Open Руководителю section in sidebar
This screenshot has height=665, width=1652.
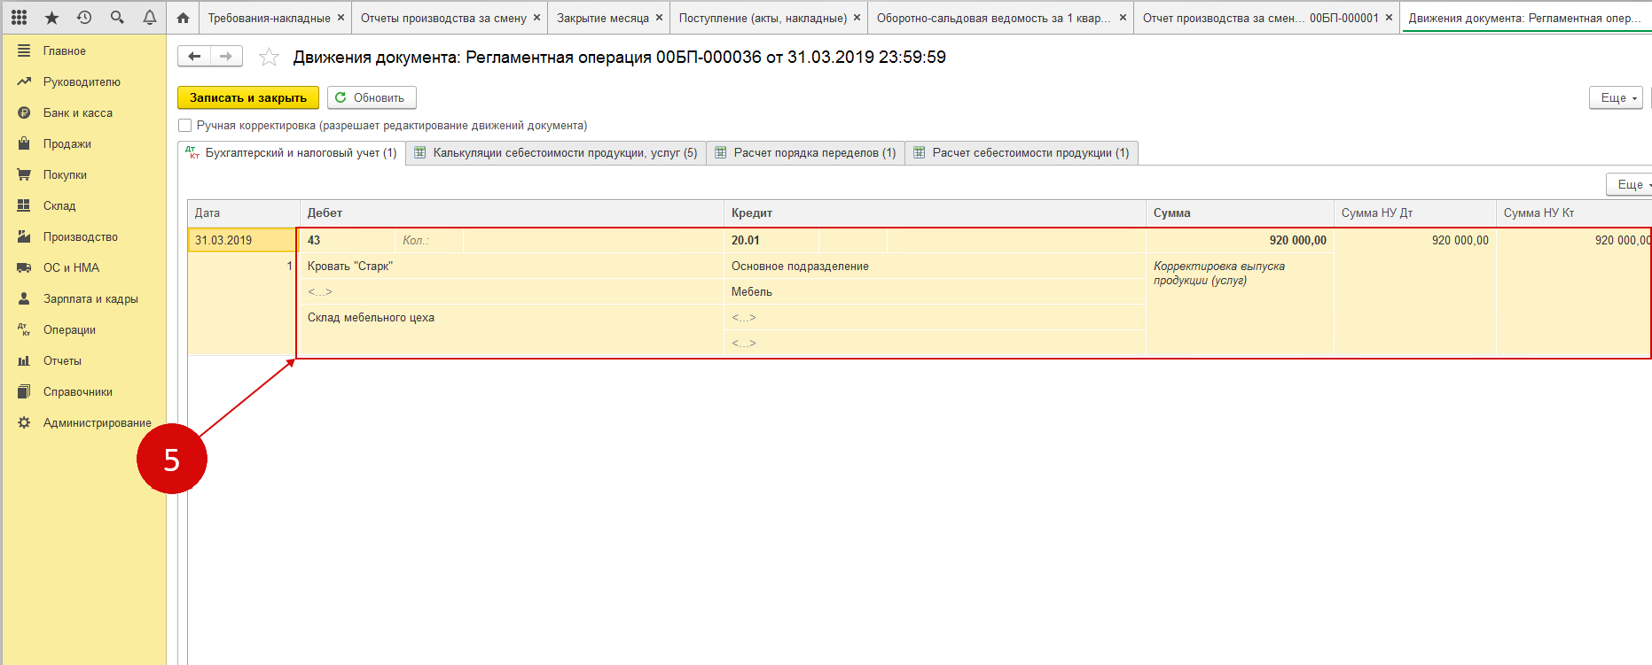[x=82, y=81]
